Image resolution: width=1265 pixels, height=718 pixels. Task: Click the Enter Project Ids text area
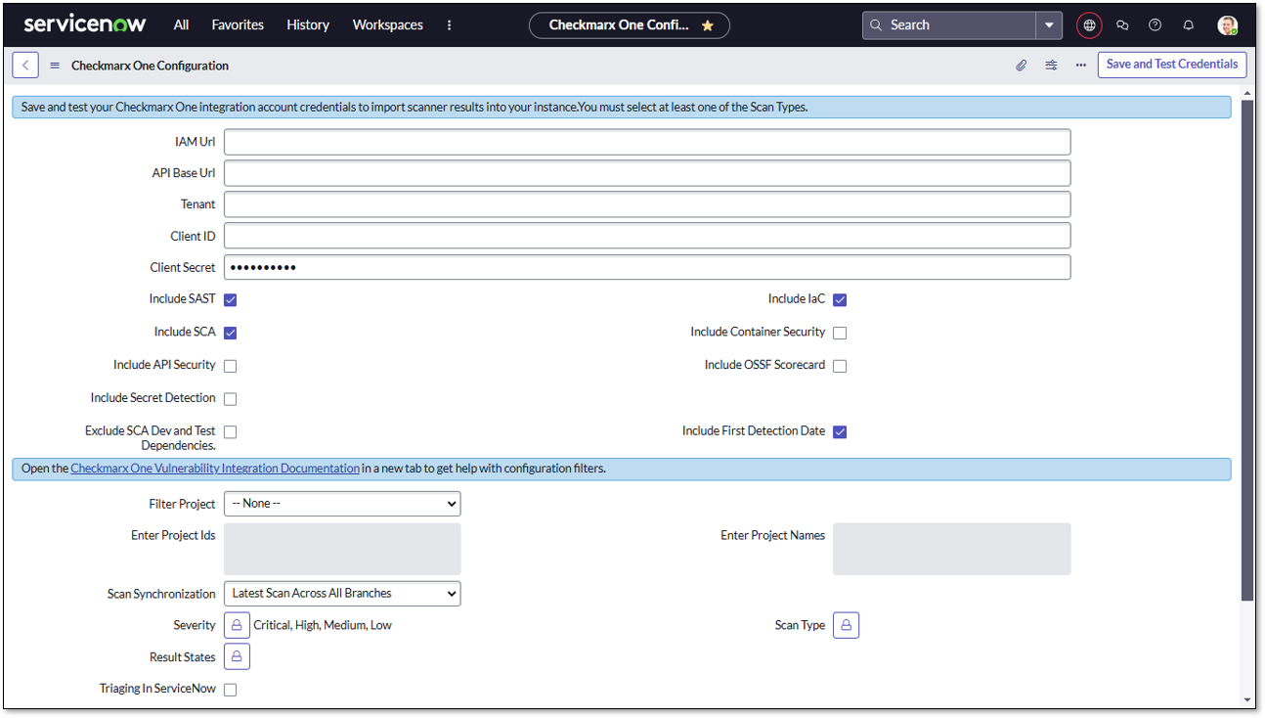click(x=342, y=549)
